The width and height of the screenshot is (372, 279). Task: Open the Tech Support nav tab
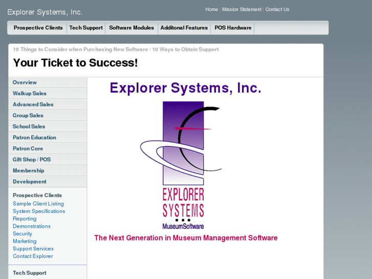pyautogui.click(x=86, y=28)
